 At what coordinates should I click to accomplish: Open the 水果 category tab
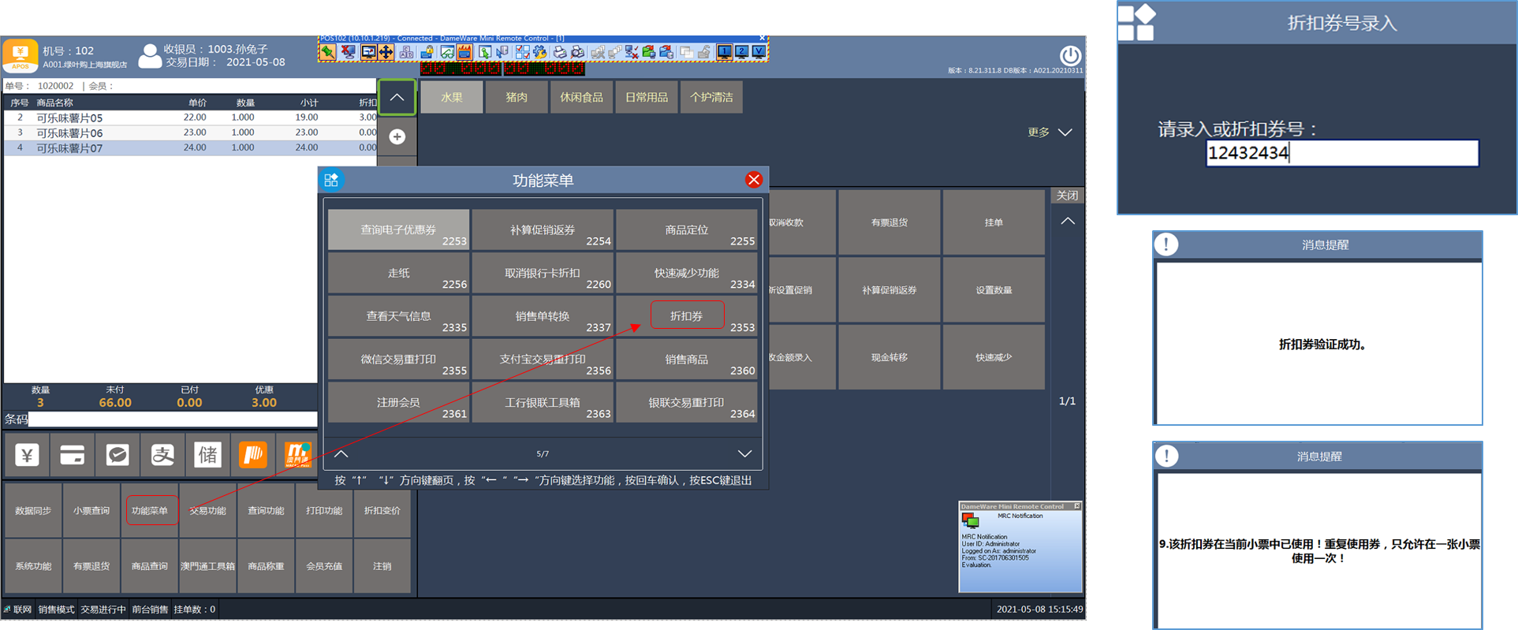point(452,97)
